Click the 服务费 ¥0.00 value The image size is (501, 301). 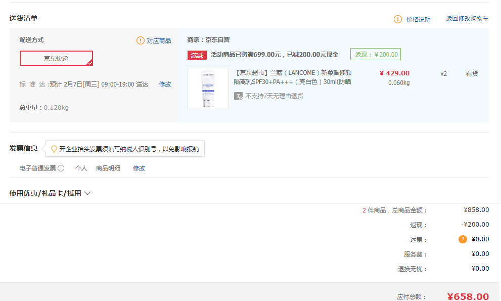coord(480,254)
